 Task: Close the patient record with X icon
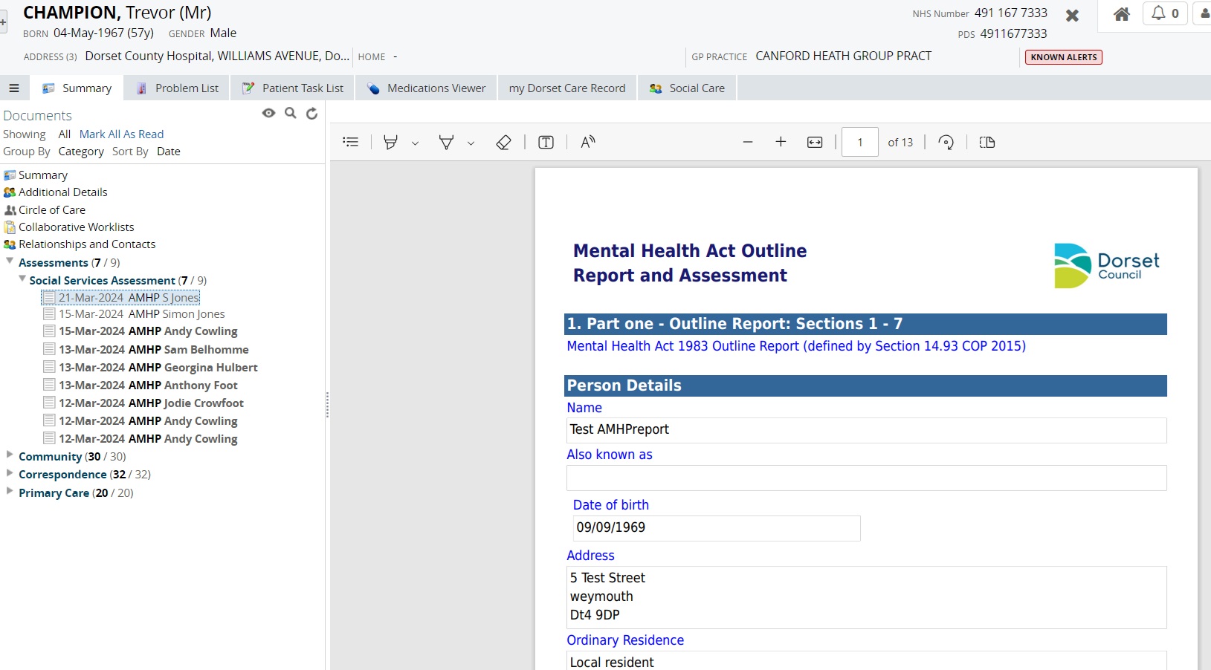point(1072,15)
